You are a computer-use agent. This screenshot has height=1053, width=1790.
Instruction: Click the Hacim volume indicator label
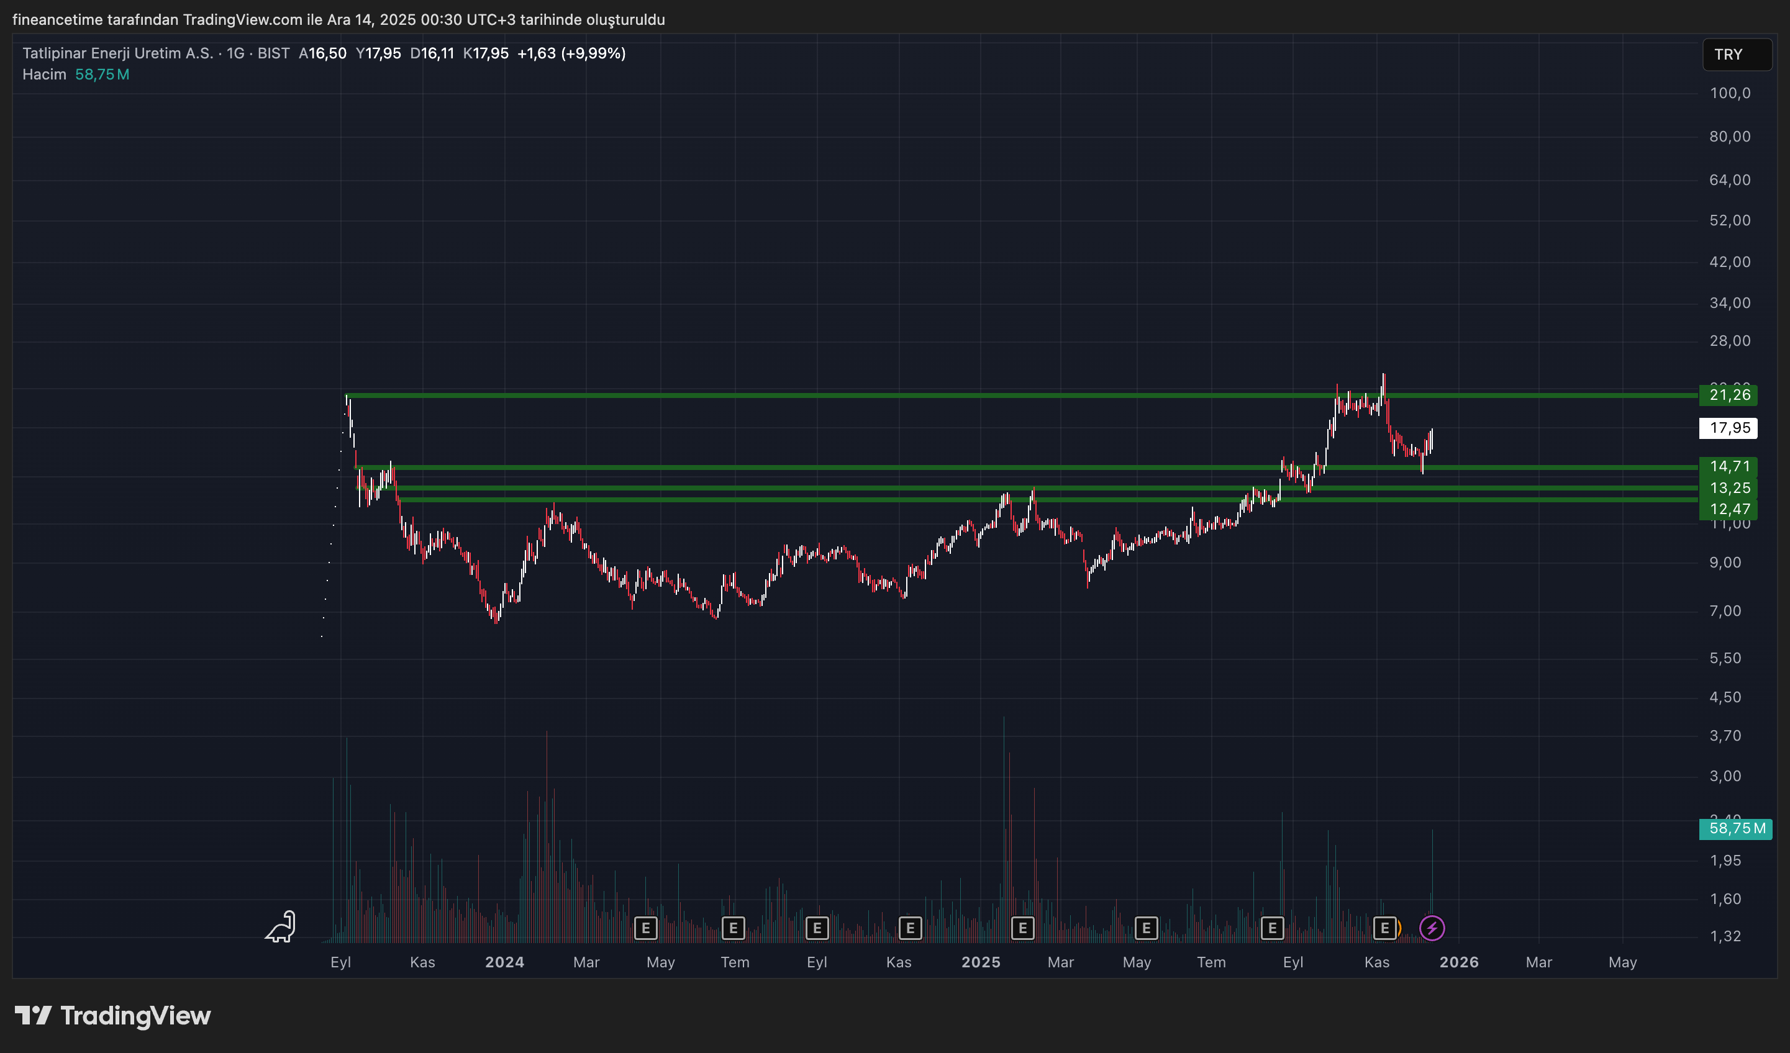44,75
